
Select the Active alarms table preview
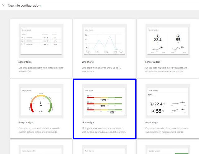pyautogui.click(x=41, y=149)
